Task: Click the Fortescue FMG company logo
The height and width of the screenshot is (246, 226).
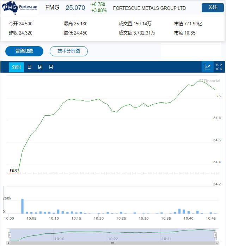Action: (x=20, y=8)
